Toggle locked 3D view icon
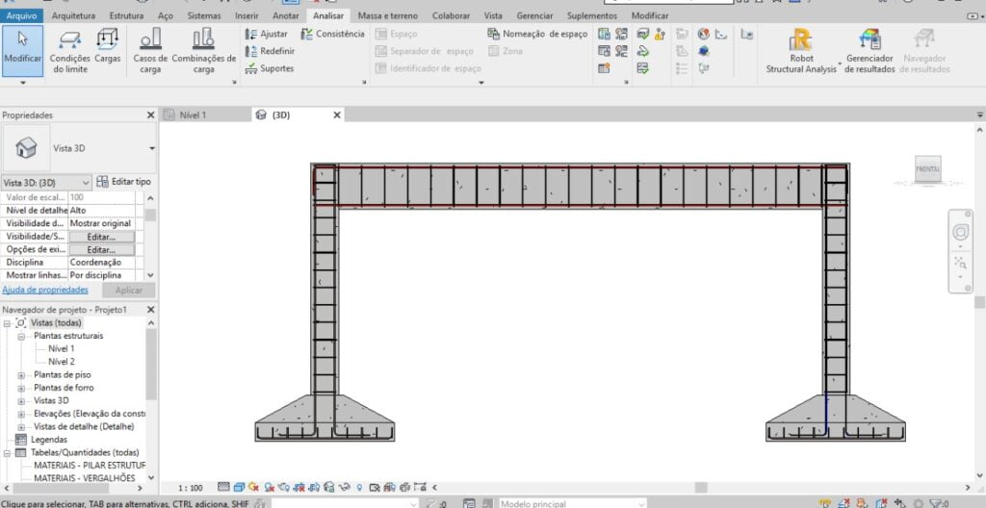This screenshot has width=986, height=508. pos(329,487)
